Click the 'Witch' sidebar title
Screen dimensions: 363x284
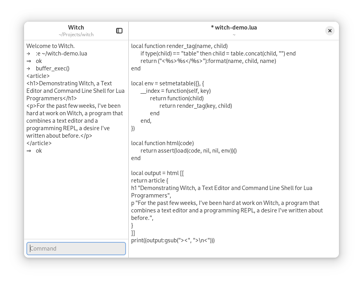pyautogui.click(x=76, y=28)
